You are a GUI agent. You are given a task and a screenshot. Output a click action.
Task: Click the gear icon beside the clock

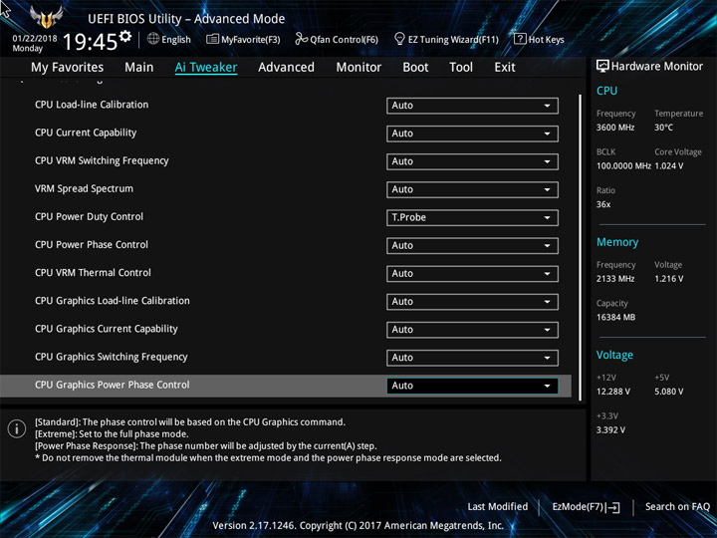(x=125, y=36)
